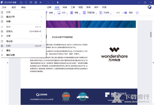Expand 最近打开 submenu arrow

tap(41, 17)
